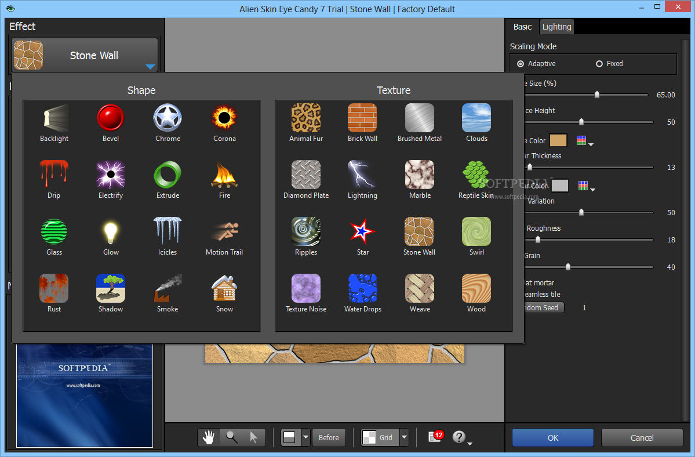The image size is (695, 457).
Task: Choose the Glow light bulb effect
Action: click(x=110, y=236)
